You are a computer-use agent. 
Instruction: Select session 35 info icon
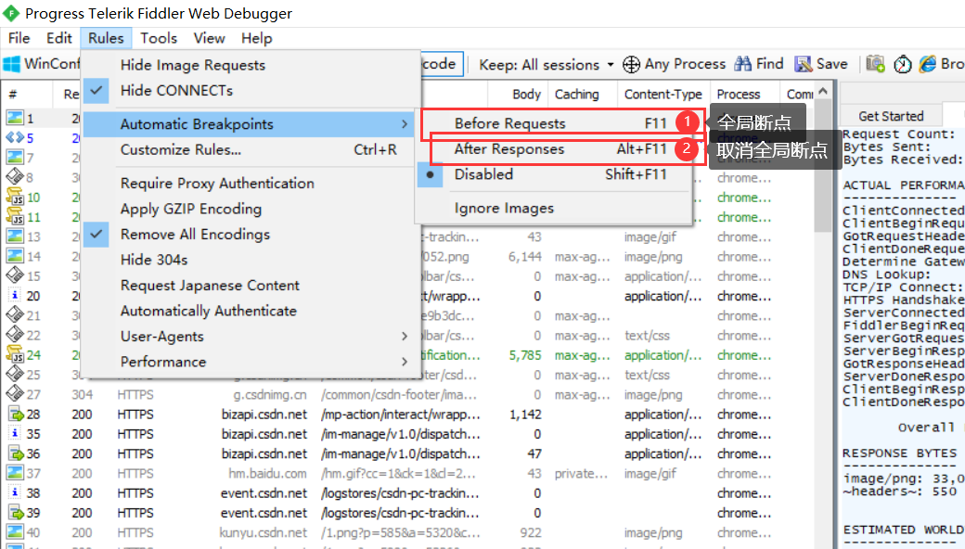(15, 433)
